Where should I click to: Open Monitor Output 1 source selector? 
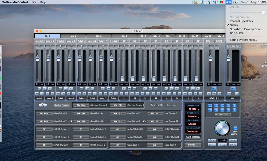coord(81,105)
